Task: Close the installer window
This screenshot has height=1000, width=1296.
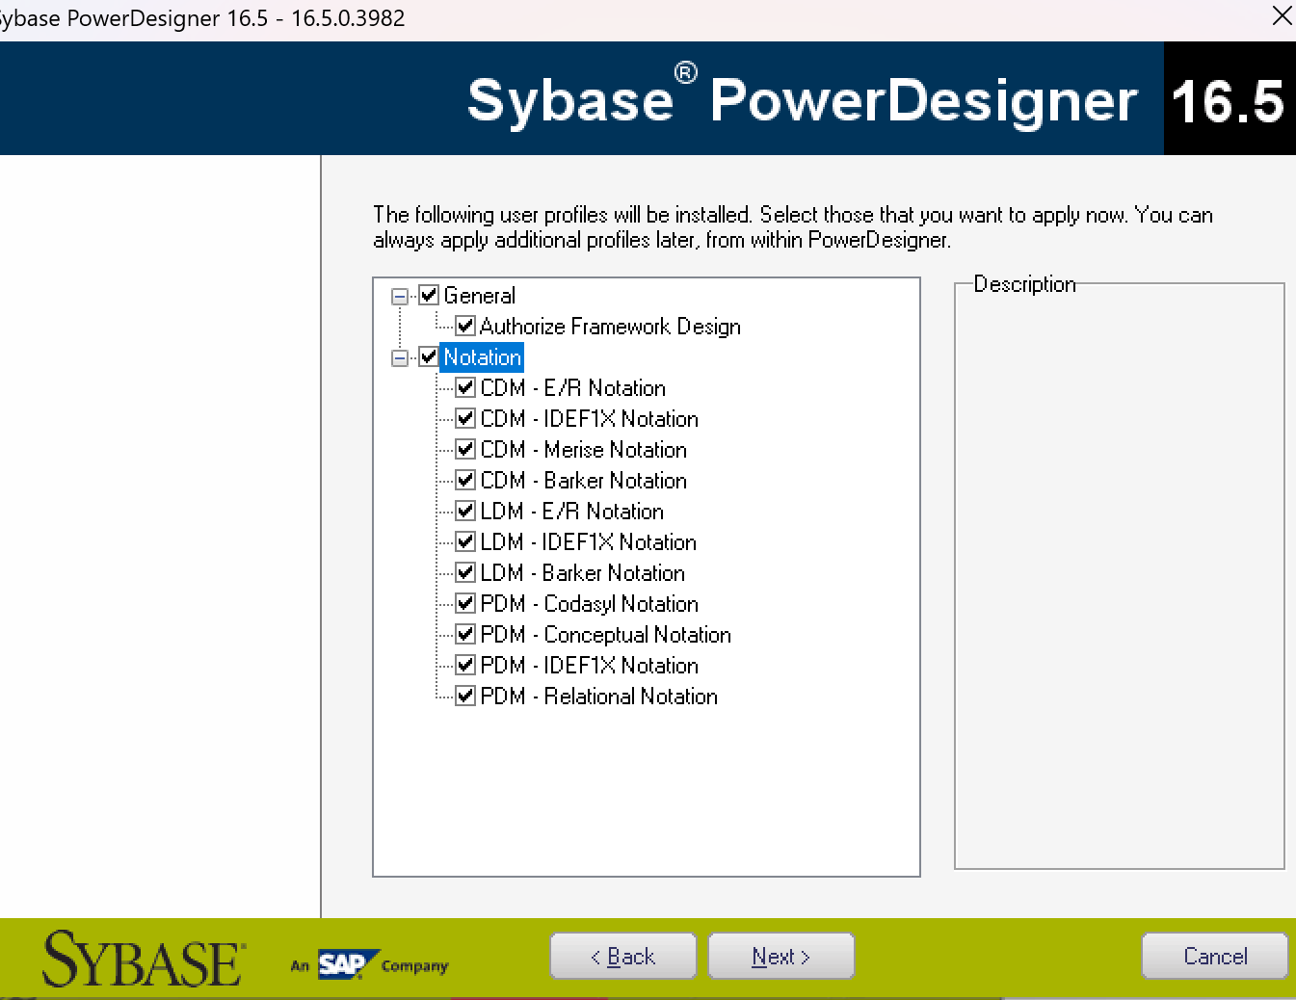Action: [1282, 16]
